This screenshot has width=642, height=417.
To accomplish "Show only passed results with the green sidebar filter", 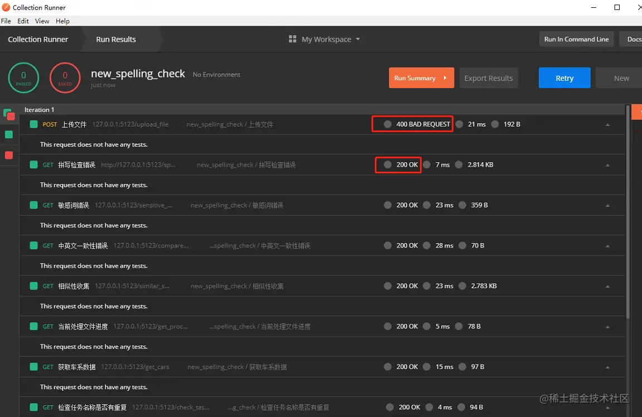I will coord(8,135).
